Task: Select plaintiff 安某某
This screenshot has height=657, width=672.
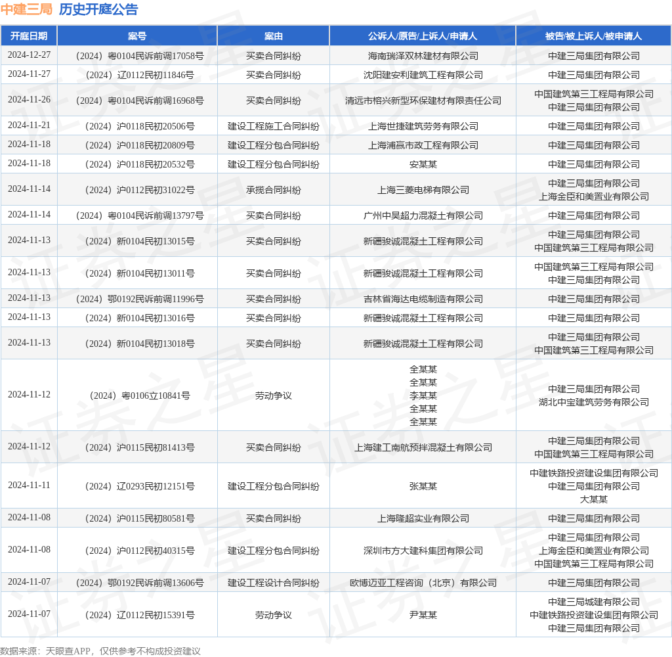Action: pos(423,164)
